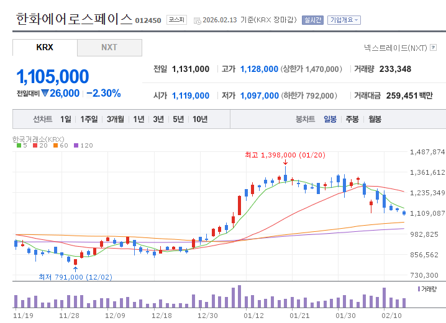The width and height of the screenshot is (446, 323).
Task: Open the 넥스트레이드(NXT) help icon
Action: pos(433,47)
